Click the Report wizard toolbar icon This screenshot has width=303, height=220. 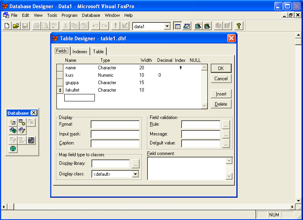(x=207, y=26)
